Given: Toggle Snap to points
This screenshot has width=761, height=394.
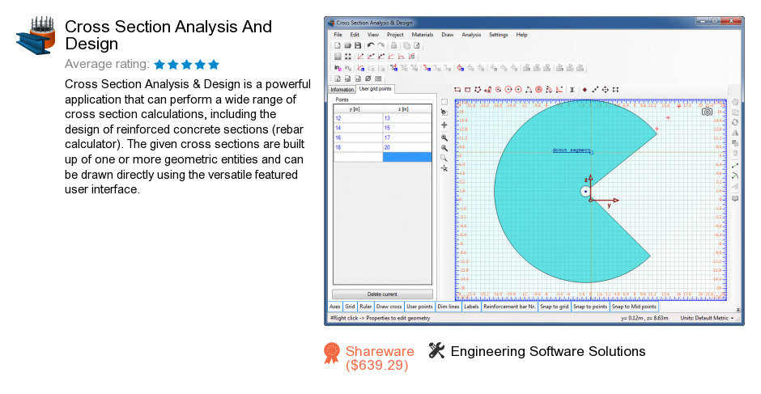Looking at the screenshot, I should click(x=590, y=307).
